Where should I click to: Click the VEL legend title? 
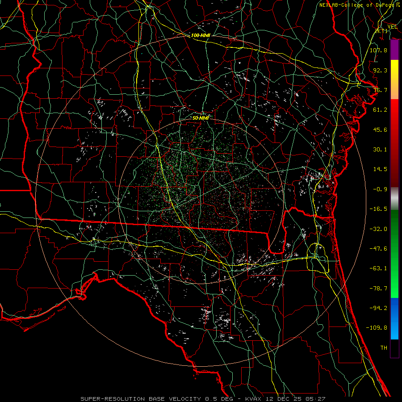pos(392,27)
